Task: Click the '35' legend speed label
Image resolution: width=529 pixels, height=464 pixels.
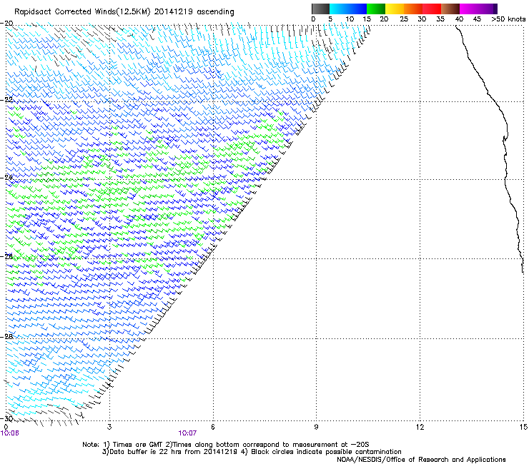Action: 440,19
